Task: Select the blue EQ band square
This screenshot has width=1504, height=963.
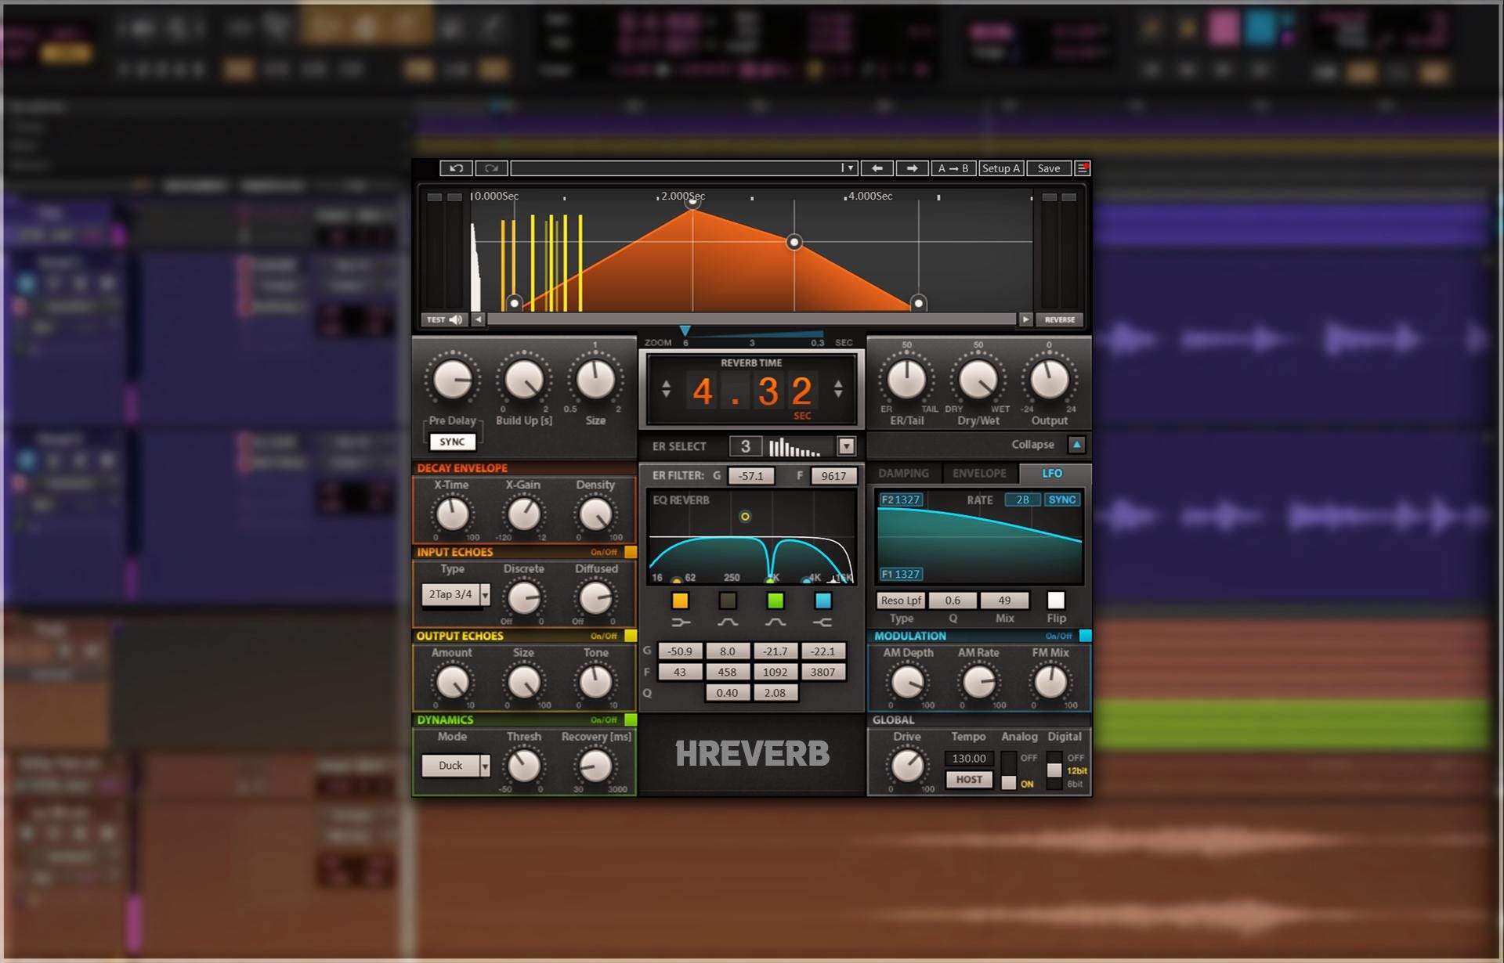Action: pos(822,601)
